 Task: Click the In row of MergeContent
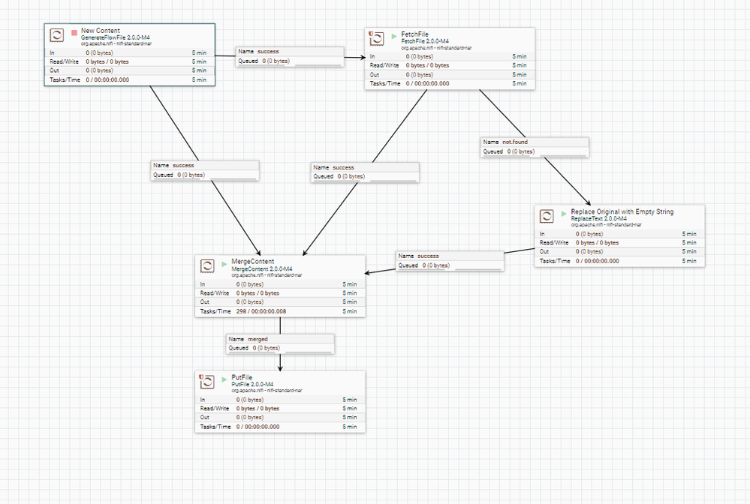(280, 284)
